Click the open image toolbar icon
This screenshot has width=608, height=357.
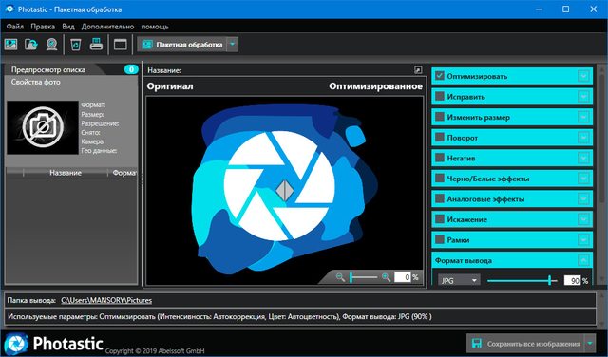click(x=11, y=45)
